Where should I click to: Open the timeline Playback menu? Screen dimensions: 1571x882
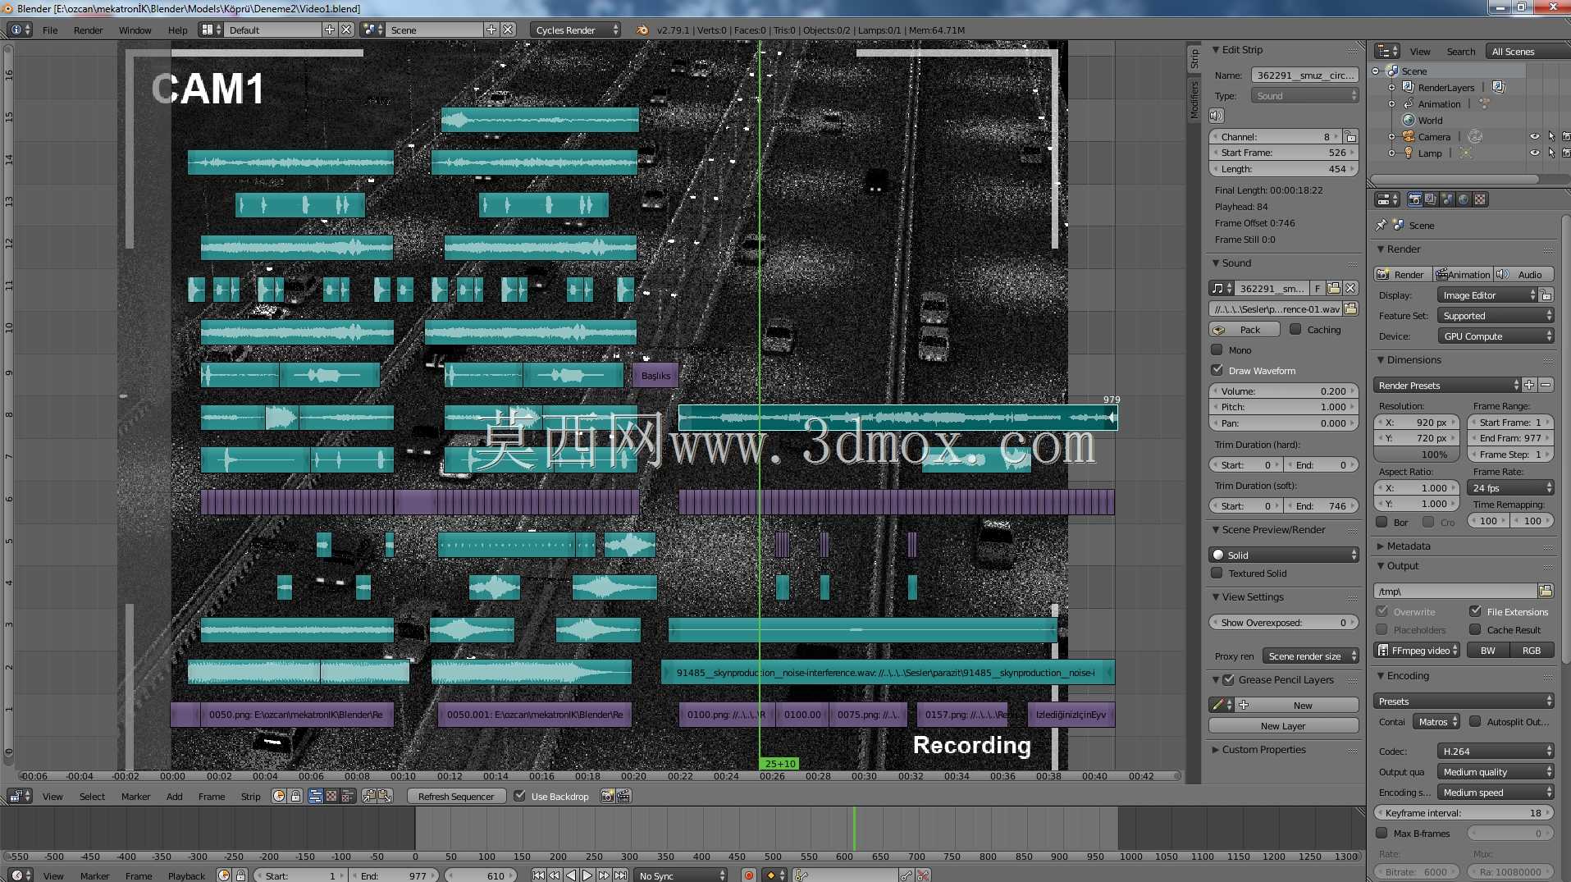coord(187,875)
